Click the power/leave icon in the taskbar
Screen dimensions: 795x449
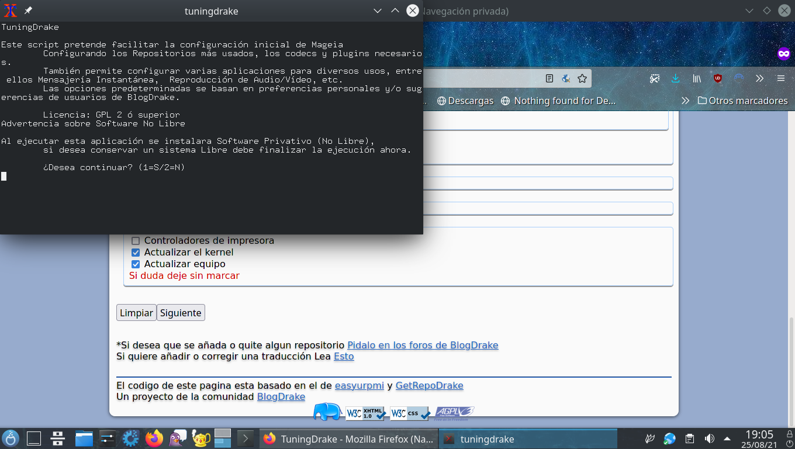[x=789, y=444]
